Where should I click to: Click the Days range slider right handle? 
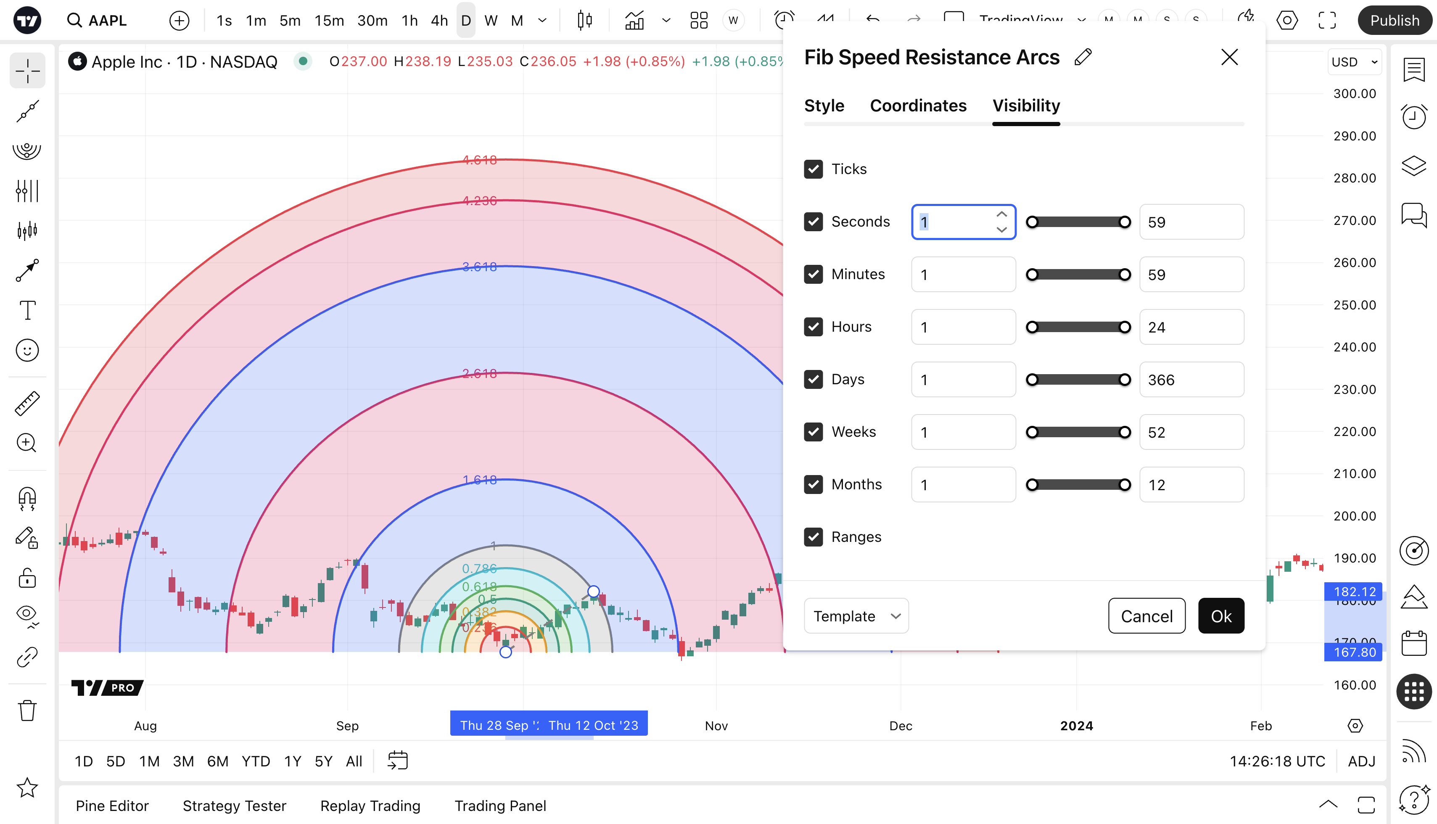(1125, 379)
